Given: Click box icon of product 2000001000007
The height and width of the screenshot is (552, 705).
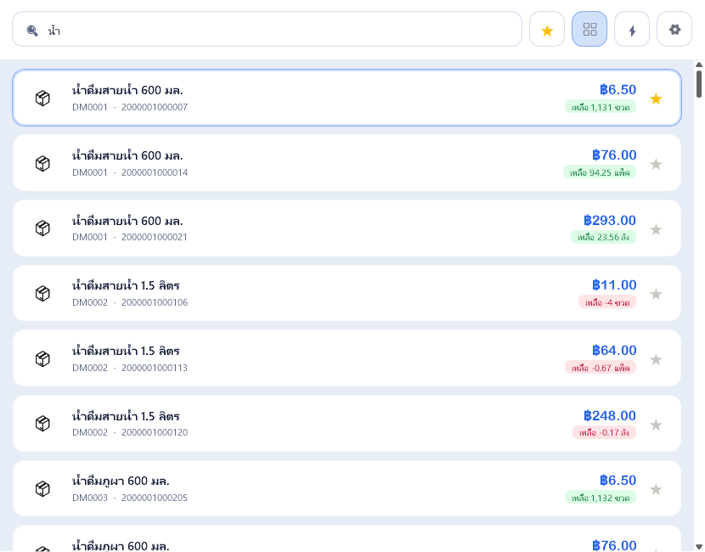Looking at the screenshot, I should pyautogui.click(x=42, y=98).
